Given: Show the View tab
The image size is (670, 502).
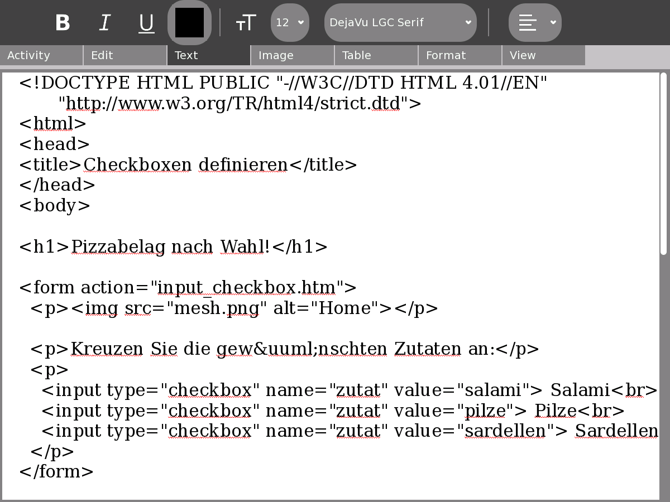Looking at the screenshot, I should [544, 55].
